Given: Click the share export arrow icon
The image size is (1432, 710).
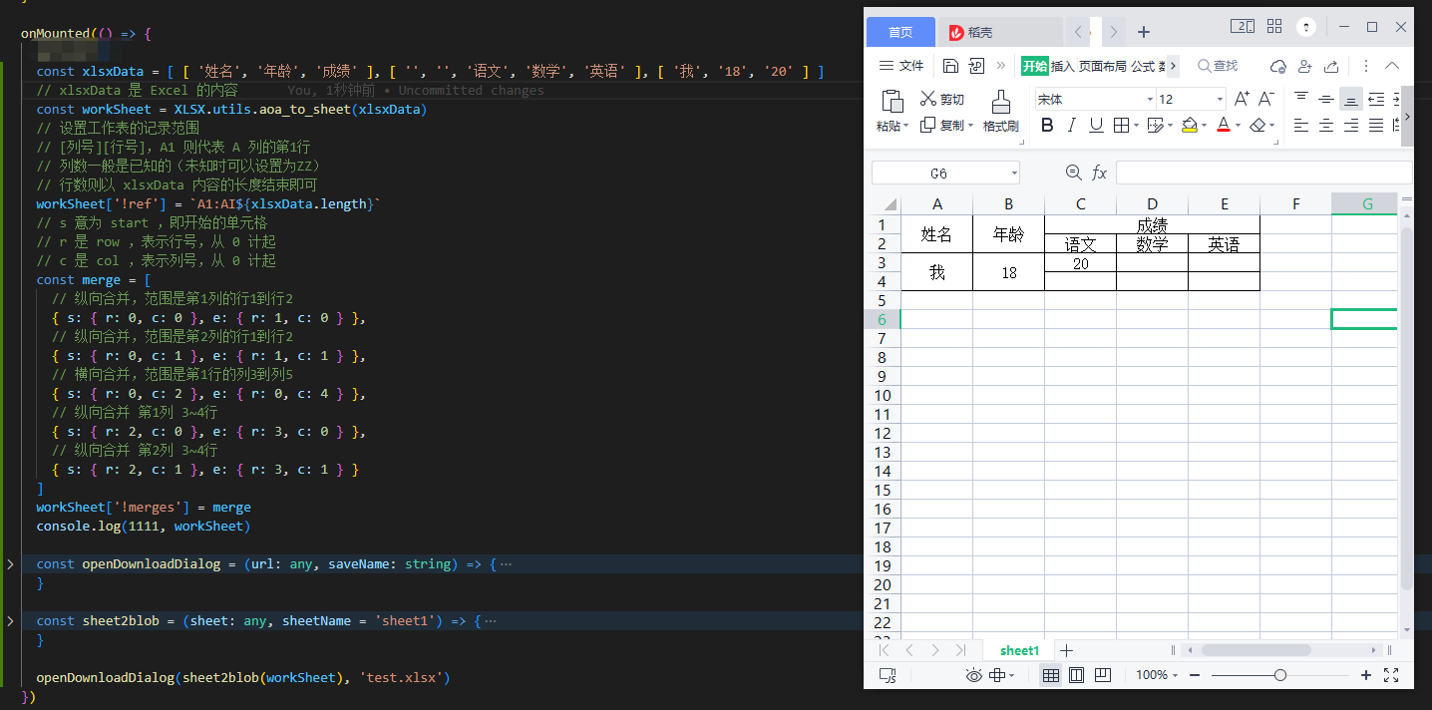Looking at the screenshot, I should (1331, 66).
